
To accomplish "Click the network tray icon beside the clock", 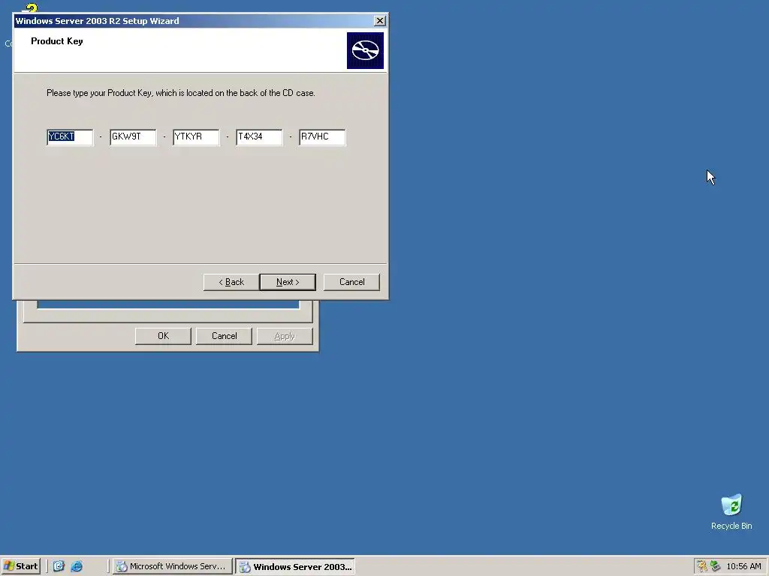I will 716,566.
